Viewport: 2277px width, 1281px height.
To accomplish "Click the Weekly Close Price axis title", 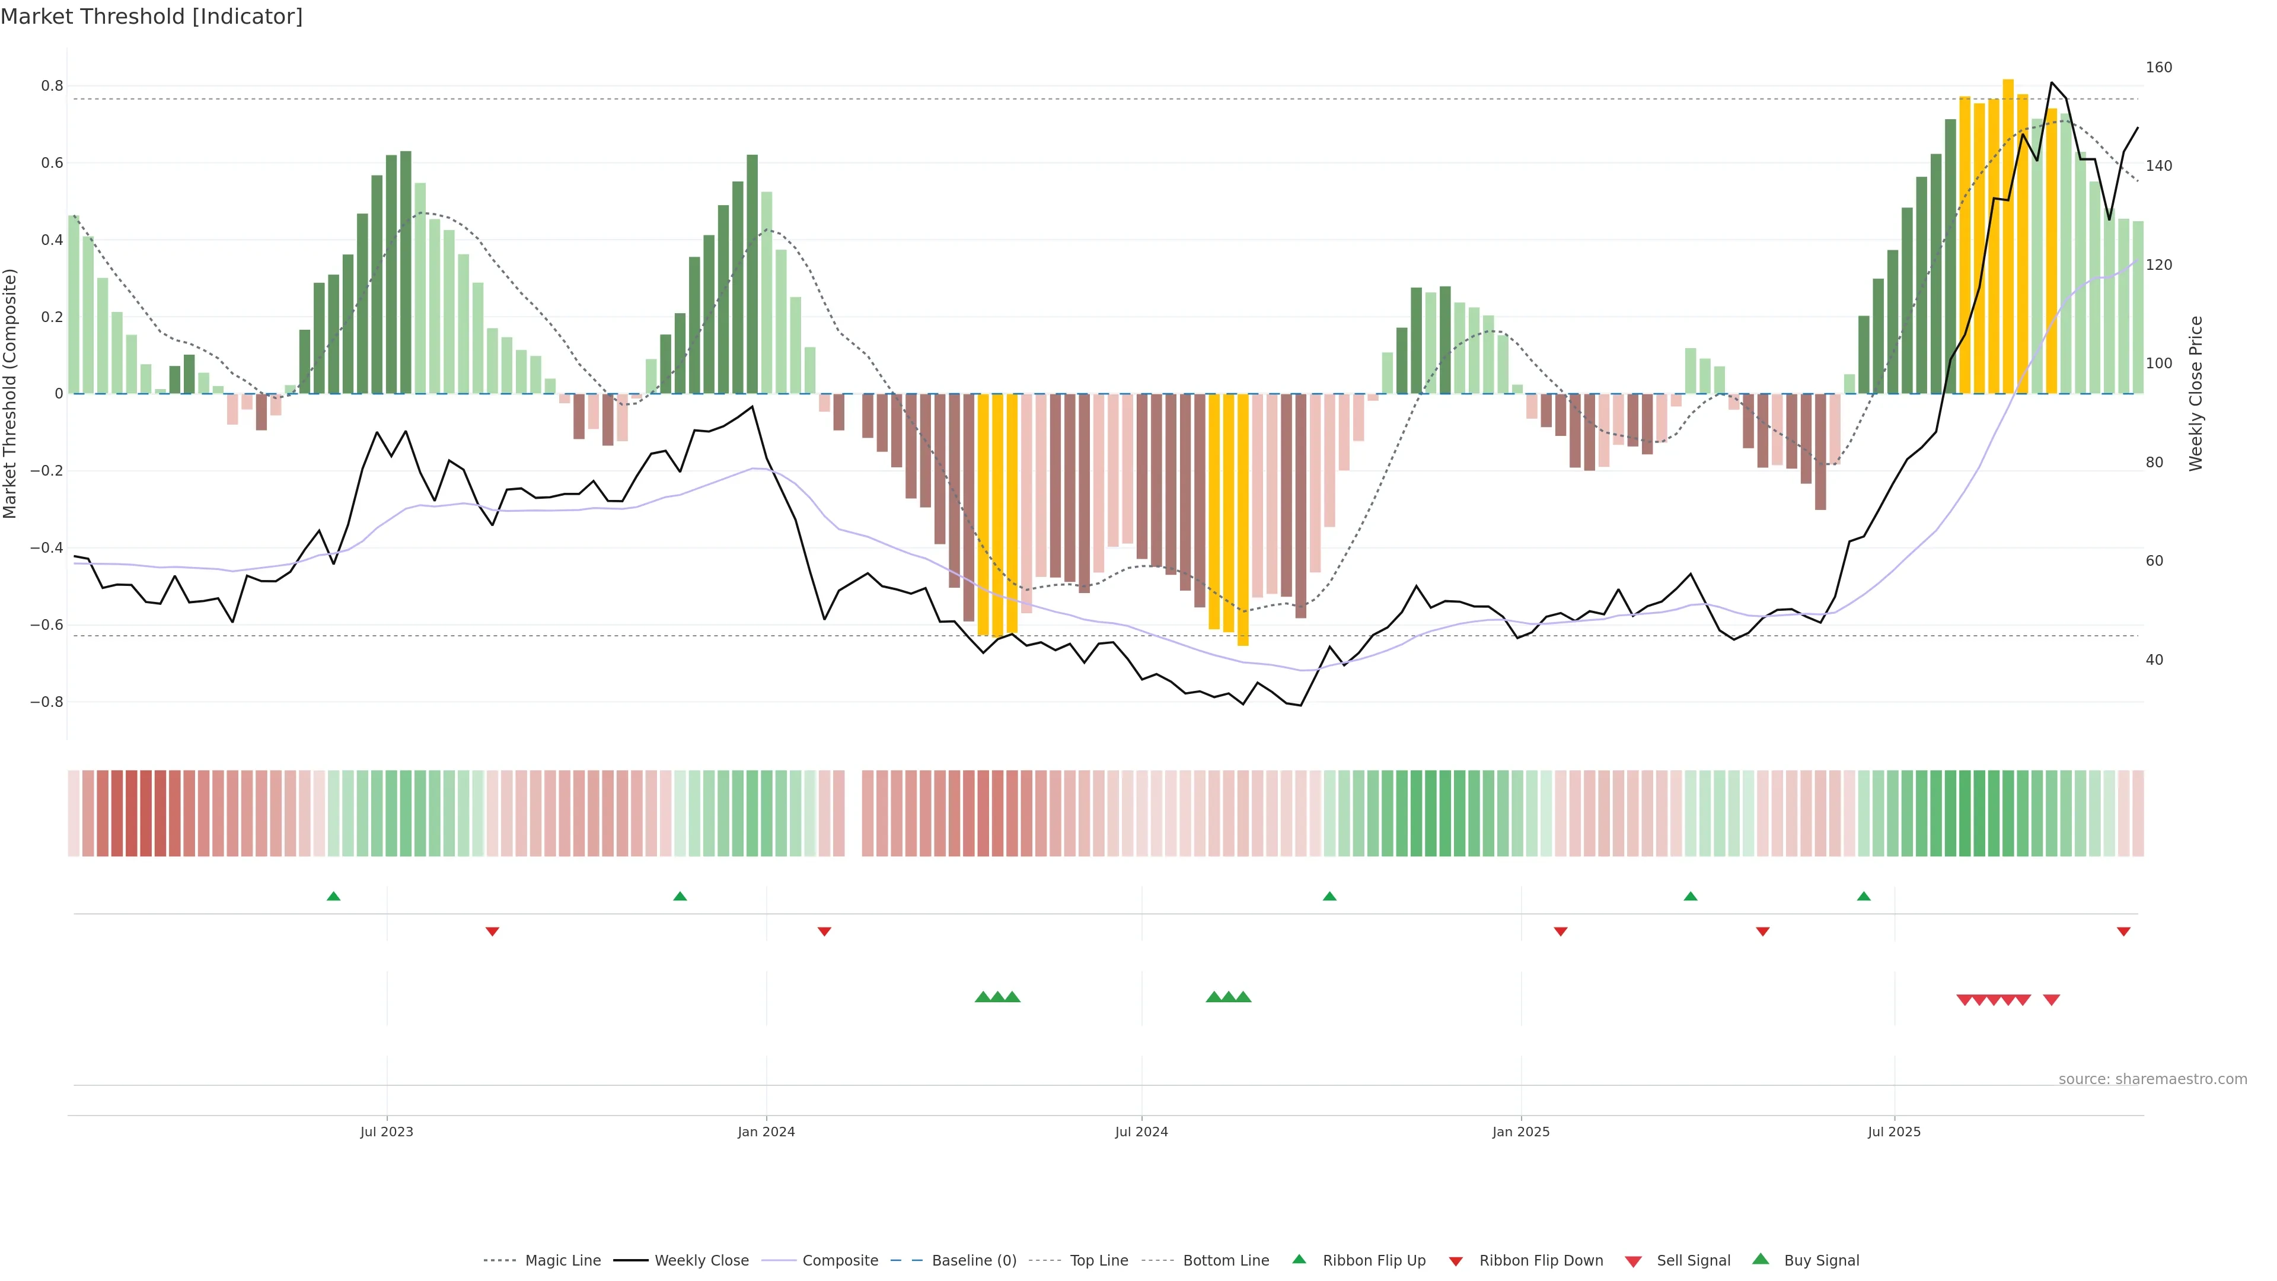I will coord(2196,393).
